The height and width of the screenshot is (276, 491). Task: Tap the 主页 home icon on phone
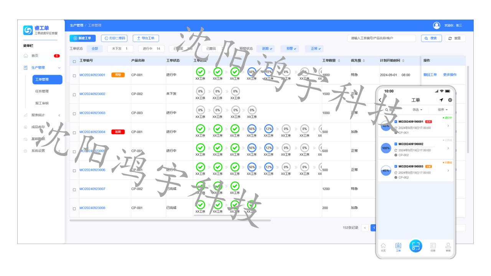click(383, 246)
